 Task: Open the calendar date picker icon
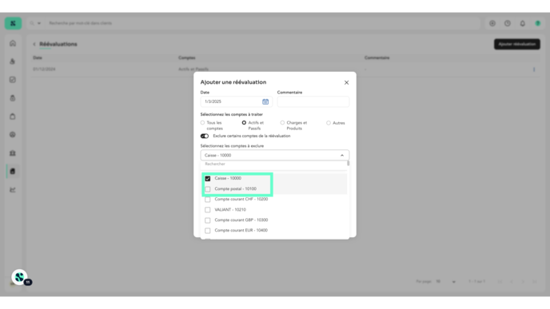tap(265, 101)
